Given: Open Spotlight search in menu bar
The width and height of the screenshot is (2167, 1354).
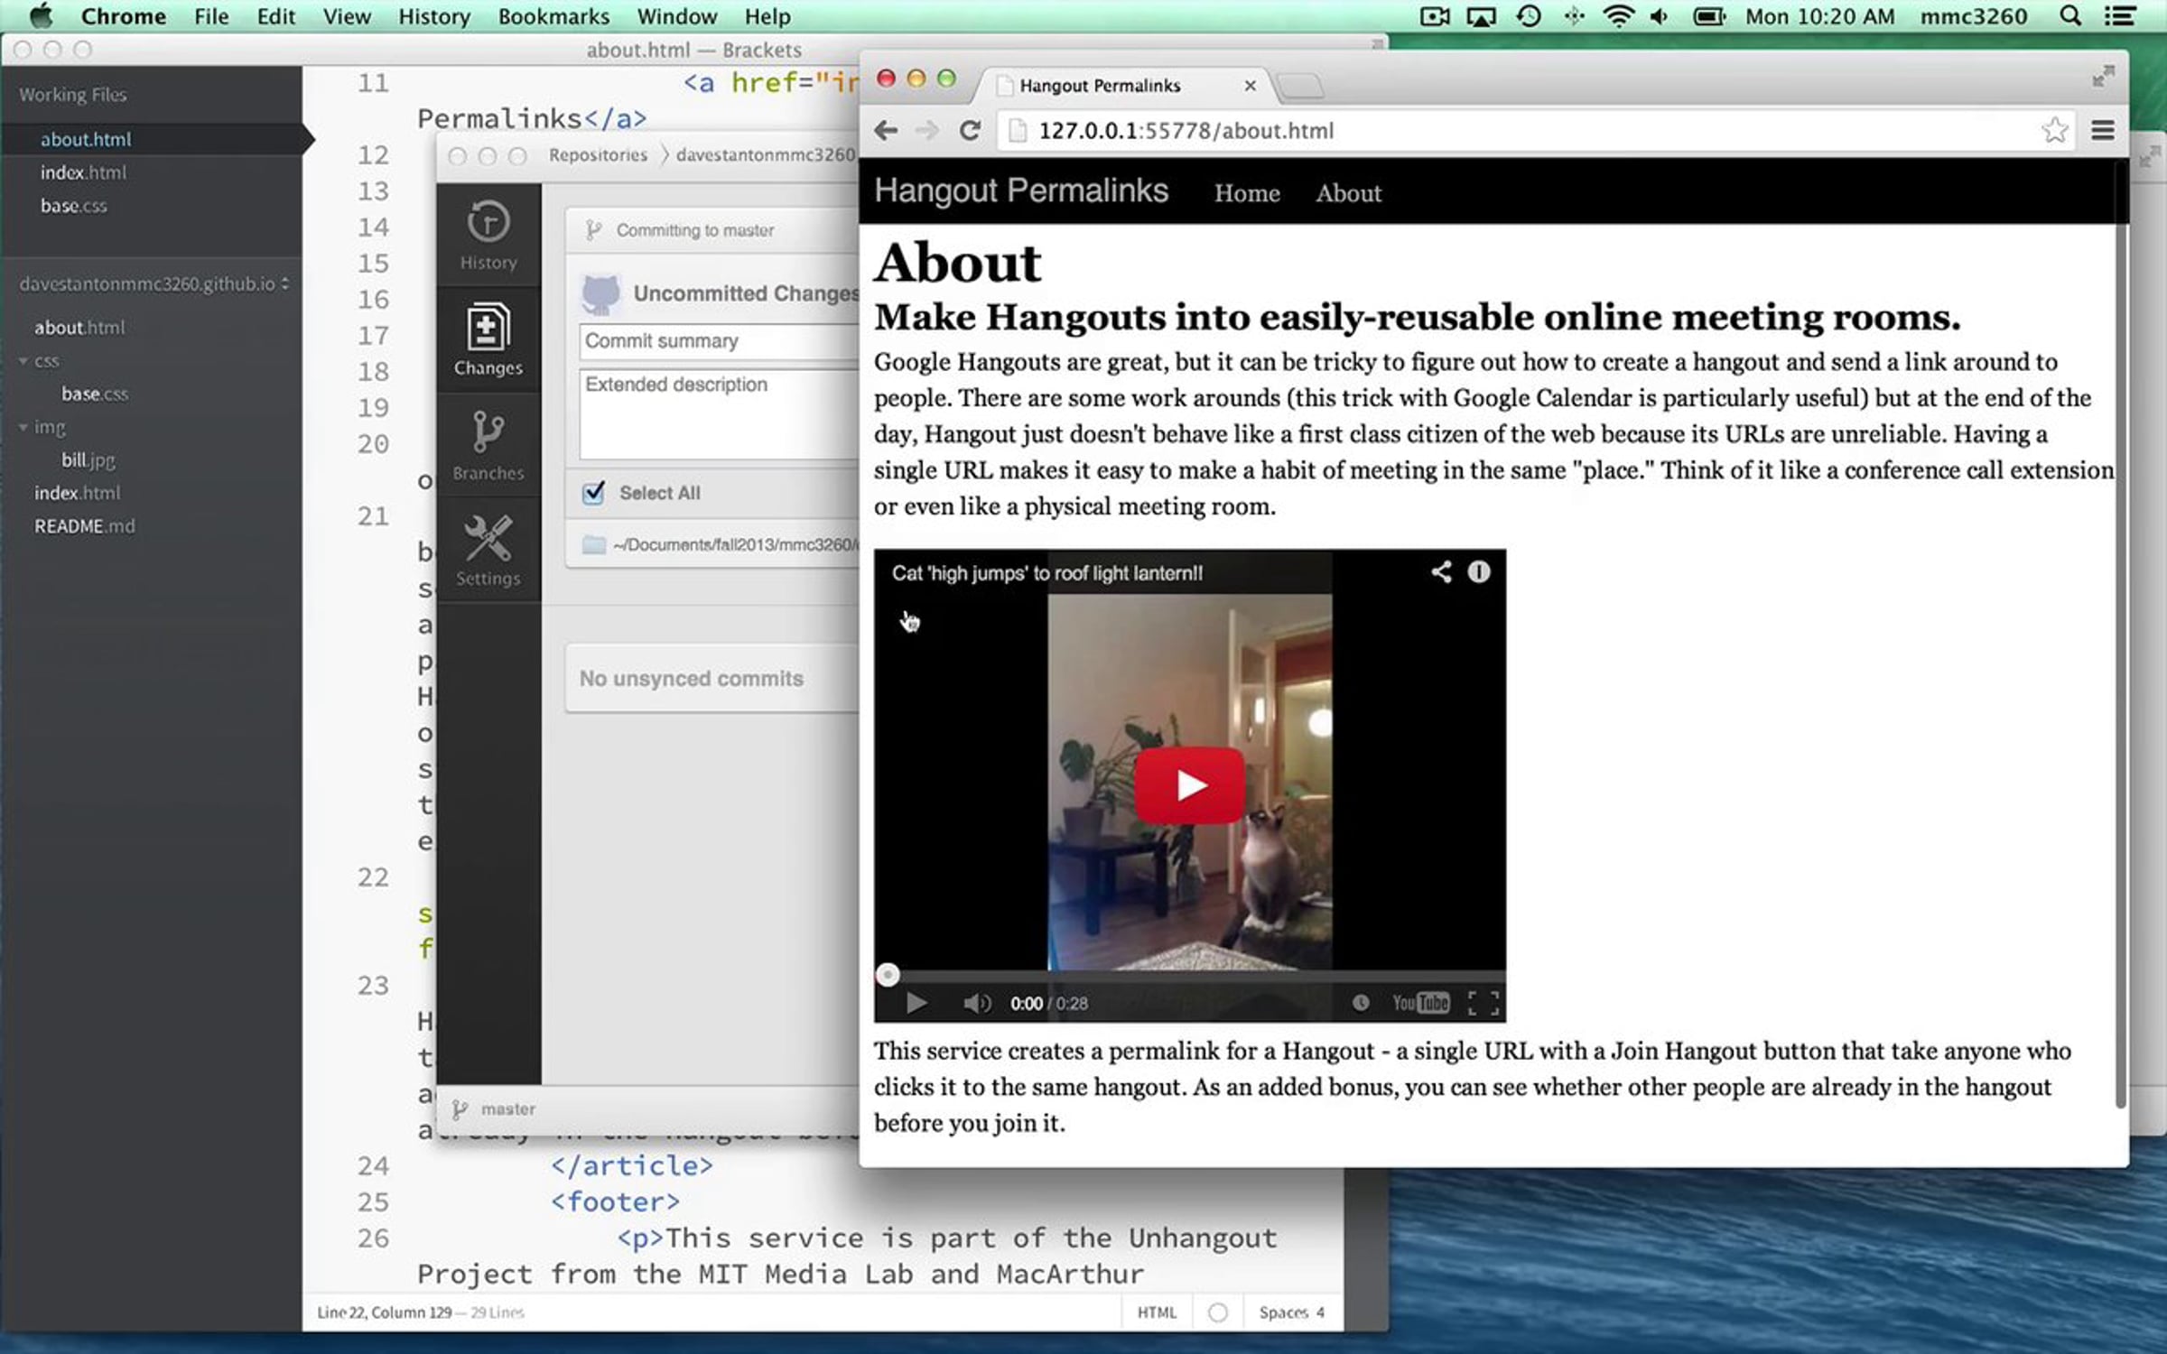Looking at the screenshot, I should tap(2070, 16).
